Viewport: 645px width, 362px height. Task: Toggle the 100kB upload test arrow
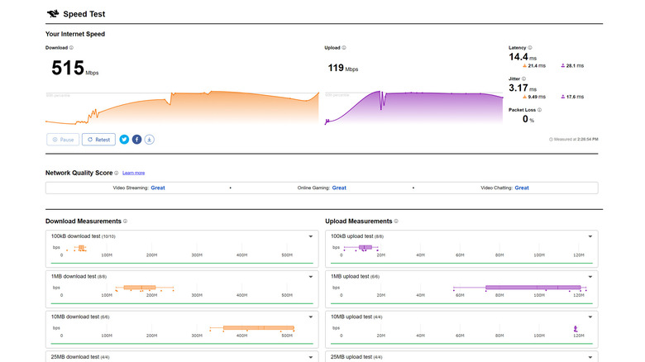[589, 236]
